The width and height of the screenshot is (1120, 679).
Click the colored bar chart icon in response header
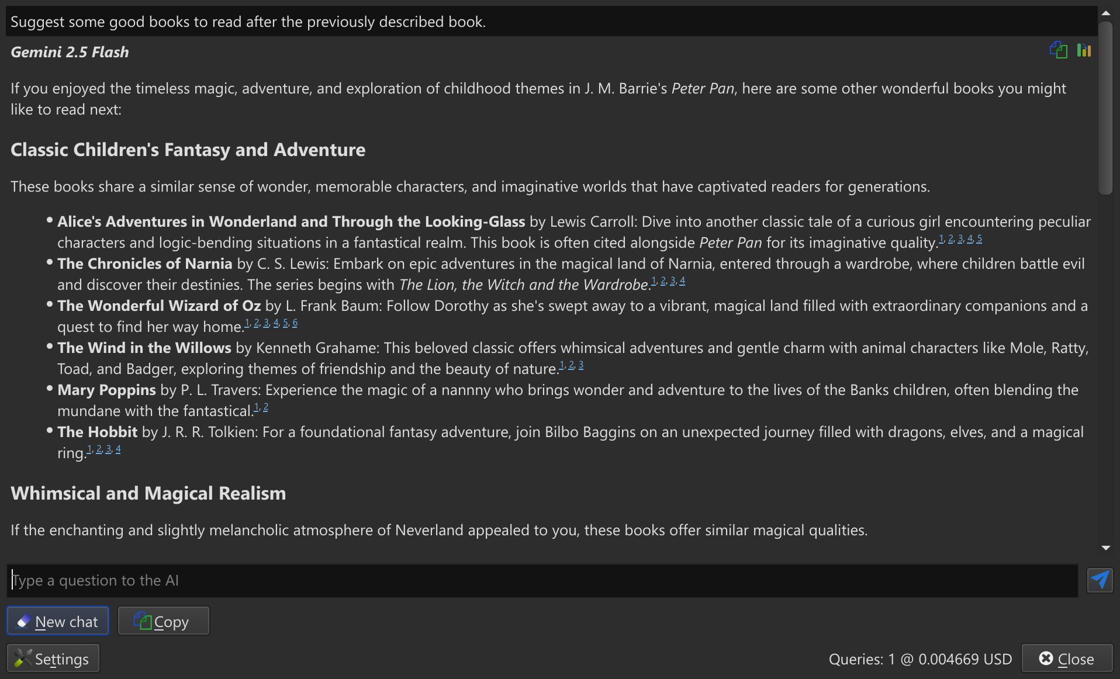(1084, 50)
